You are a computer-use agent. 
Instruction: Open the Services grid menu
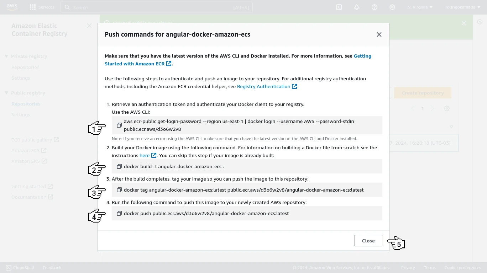[42, 7]
